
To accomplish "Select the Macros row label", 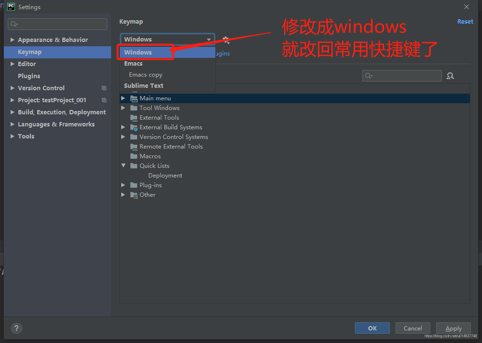I will tap(150, 156).
